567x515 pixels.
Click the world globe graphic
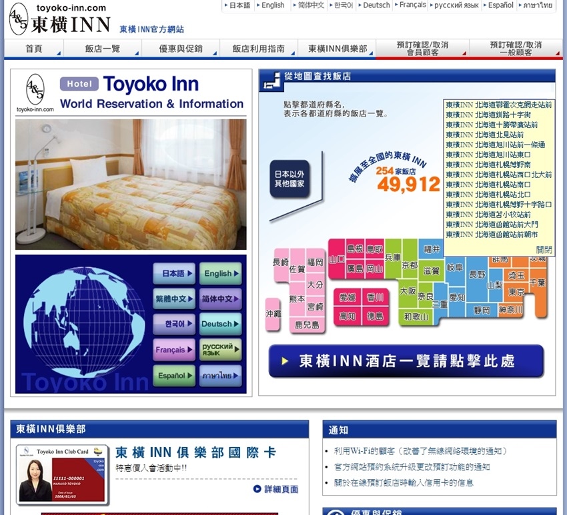click(x=84, y=322)
